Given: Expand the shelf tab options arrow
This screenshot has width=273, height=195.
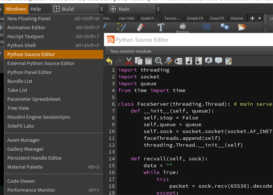Looking at the screenshot, I should [x=260, y=18].
